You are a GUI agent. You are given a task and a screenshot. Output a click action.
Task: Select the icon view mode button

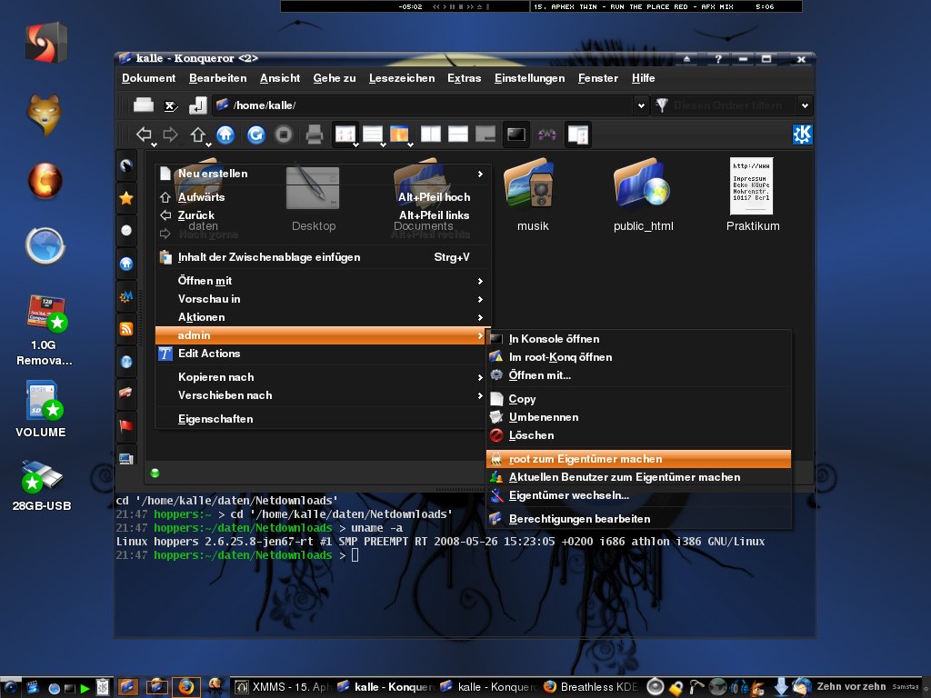(345, 135)
